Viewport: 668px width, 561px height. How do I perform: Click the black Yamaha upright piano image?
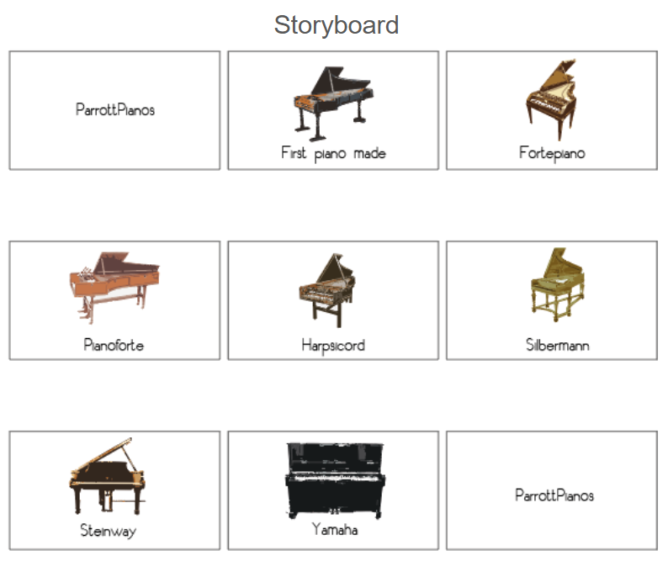coord(335,480)
